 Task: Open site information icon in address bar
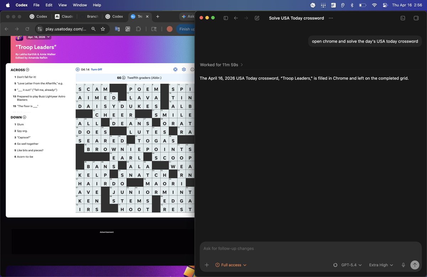(x=40, y=29)
